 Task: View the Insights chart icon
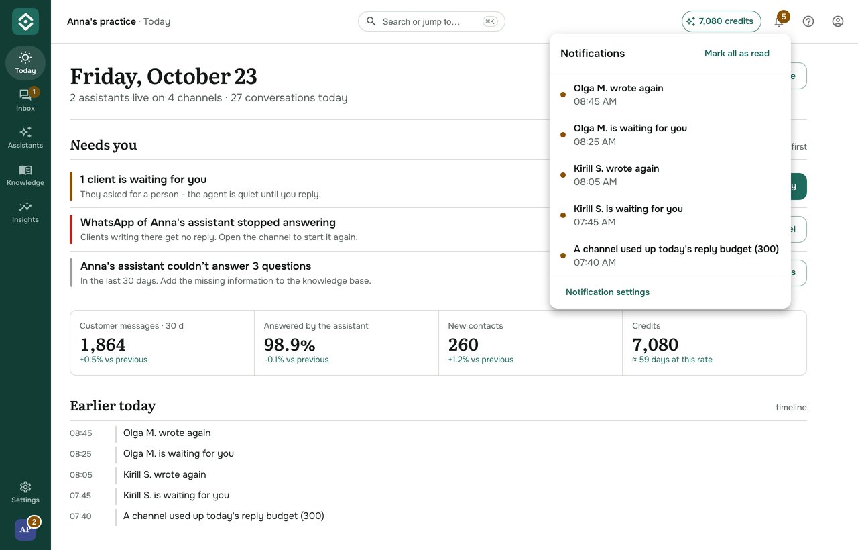25,207
